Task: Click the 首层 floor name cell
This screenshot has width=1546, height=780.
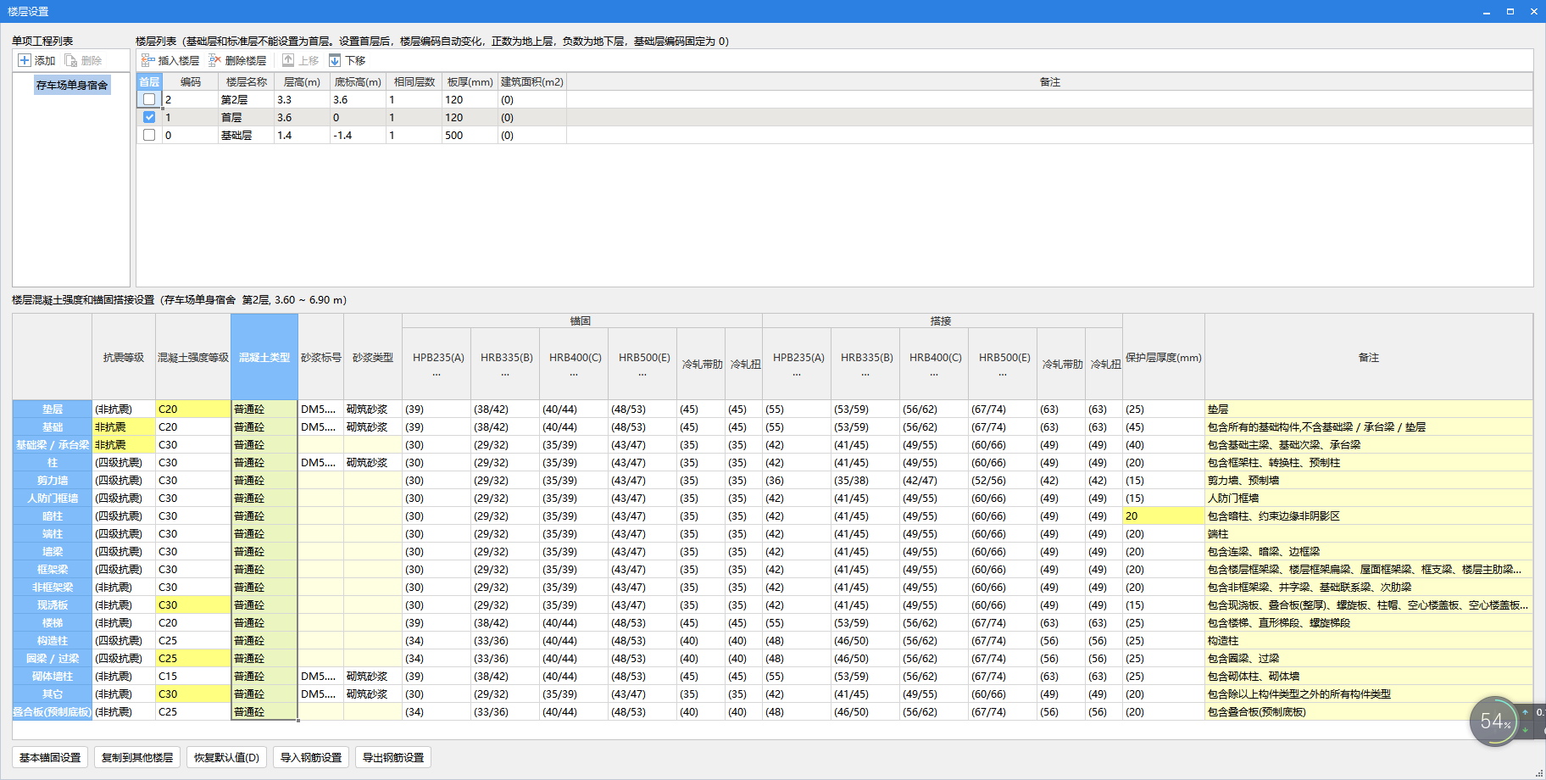Action: (247, 117)
